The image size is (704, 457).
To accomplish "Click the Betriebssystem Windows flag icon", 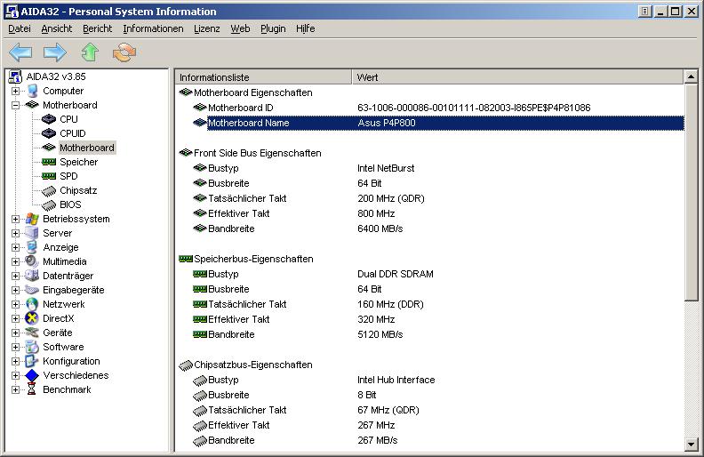I will click(32, 219).
